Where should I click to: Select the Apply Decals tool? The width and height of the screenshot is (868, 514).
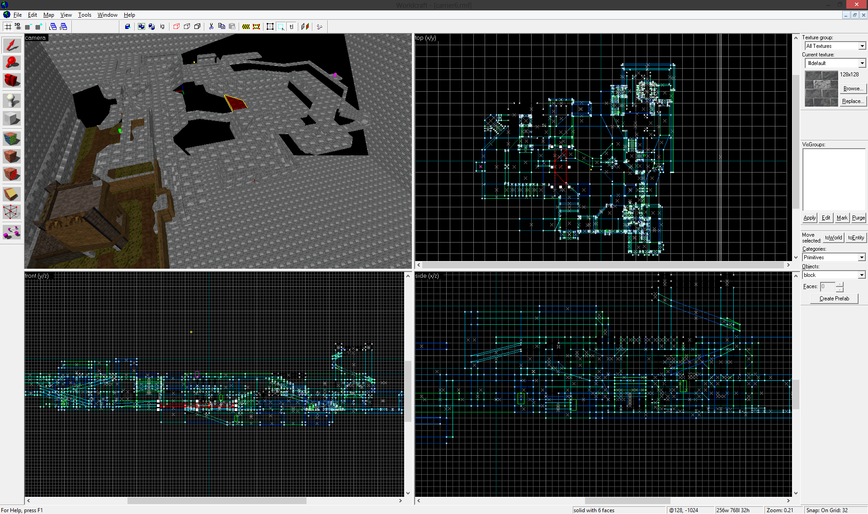[12, 174]
